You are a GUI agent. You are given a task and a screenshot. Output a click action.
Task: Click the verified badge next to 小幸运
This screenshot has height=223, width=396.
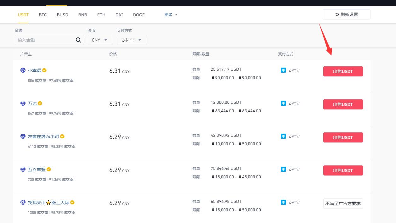pyautogui.click(x=44, y=70)
